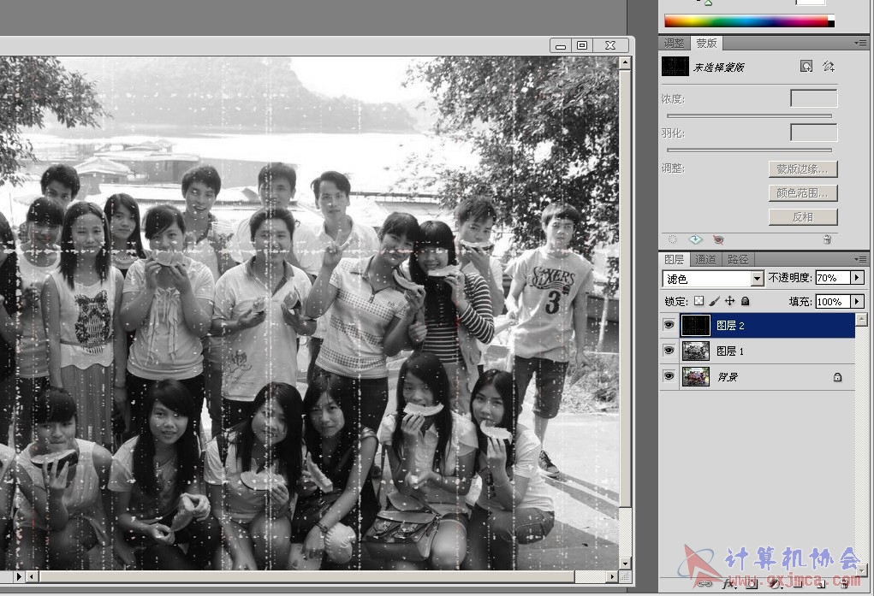Click the 羽化 value field
Image resolution: width=874 pixels, height=596 pixels.
tap(814, 133)
